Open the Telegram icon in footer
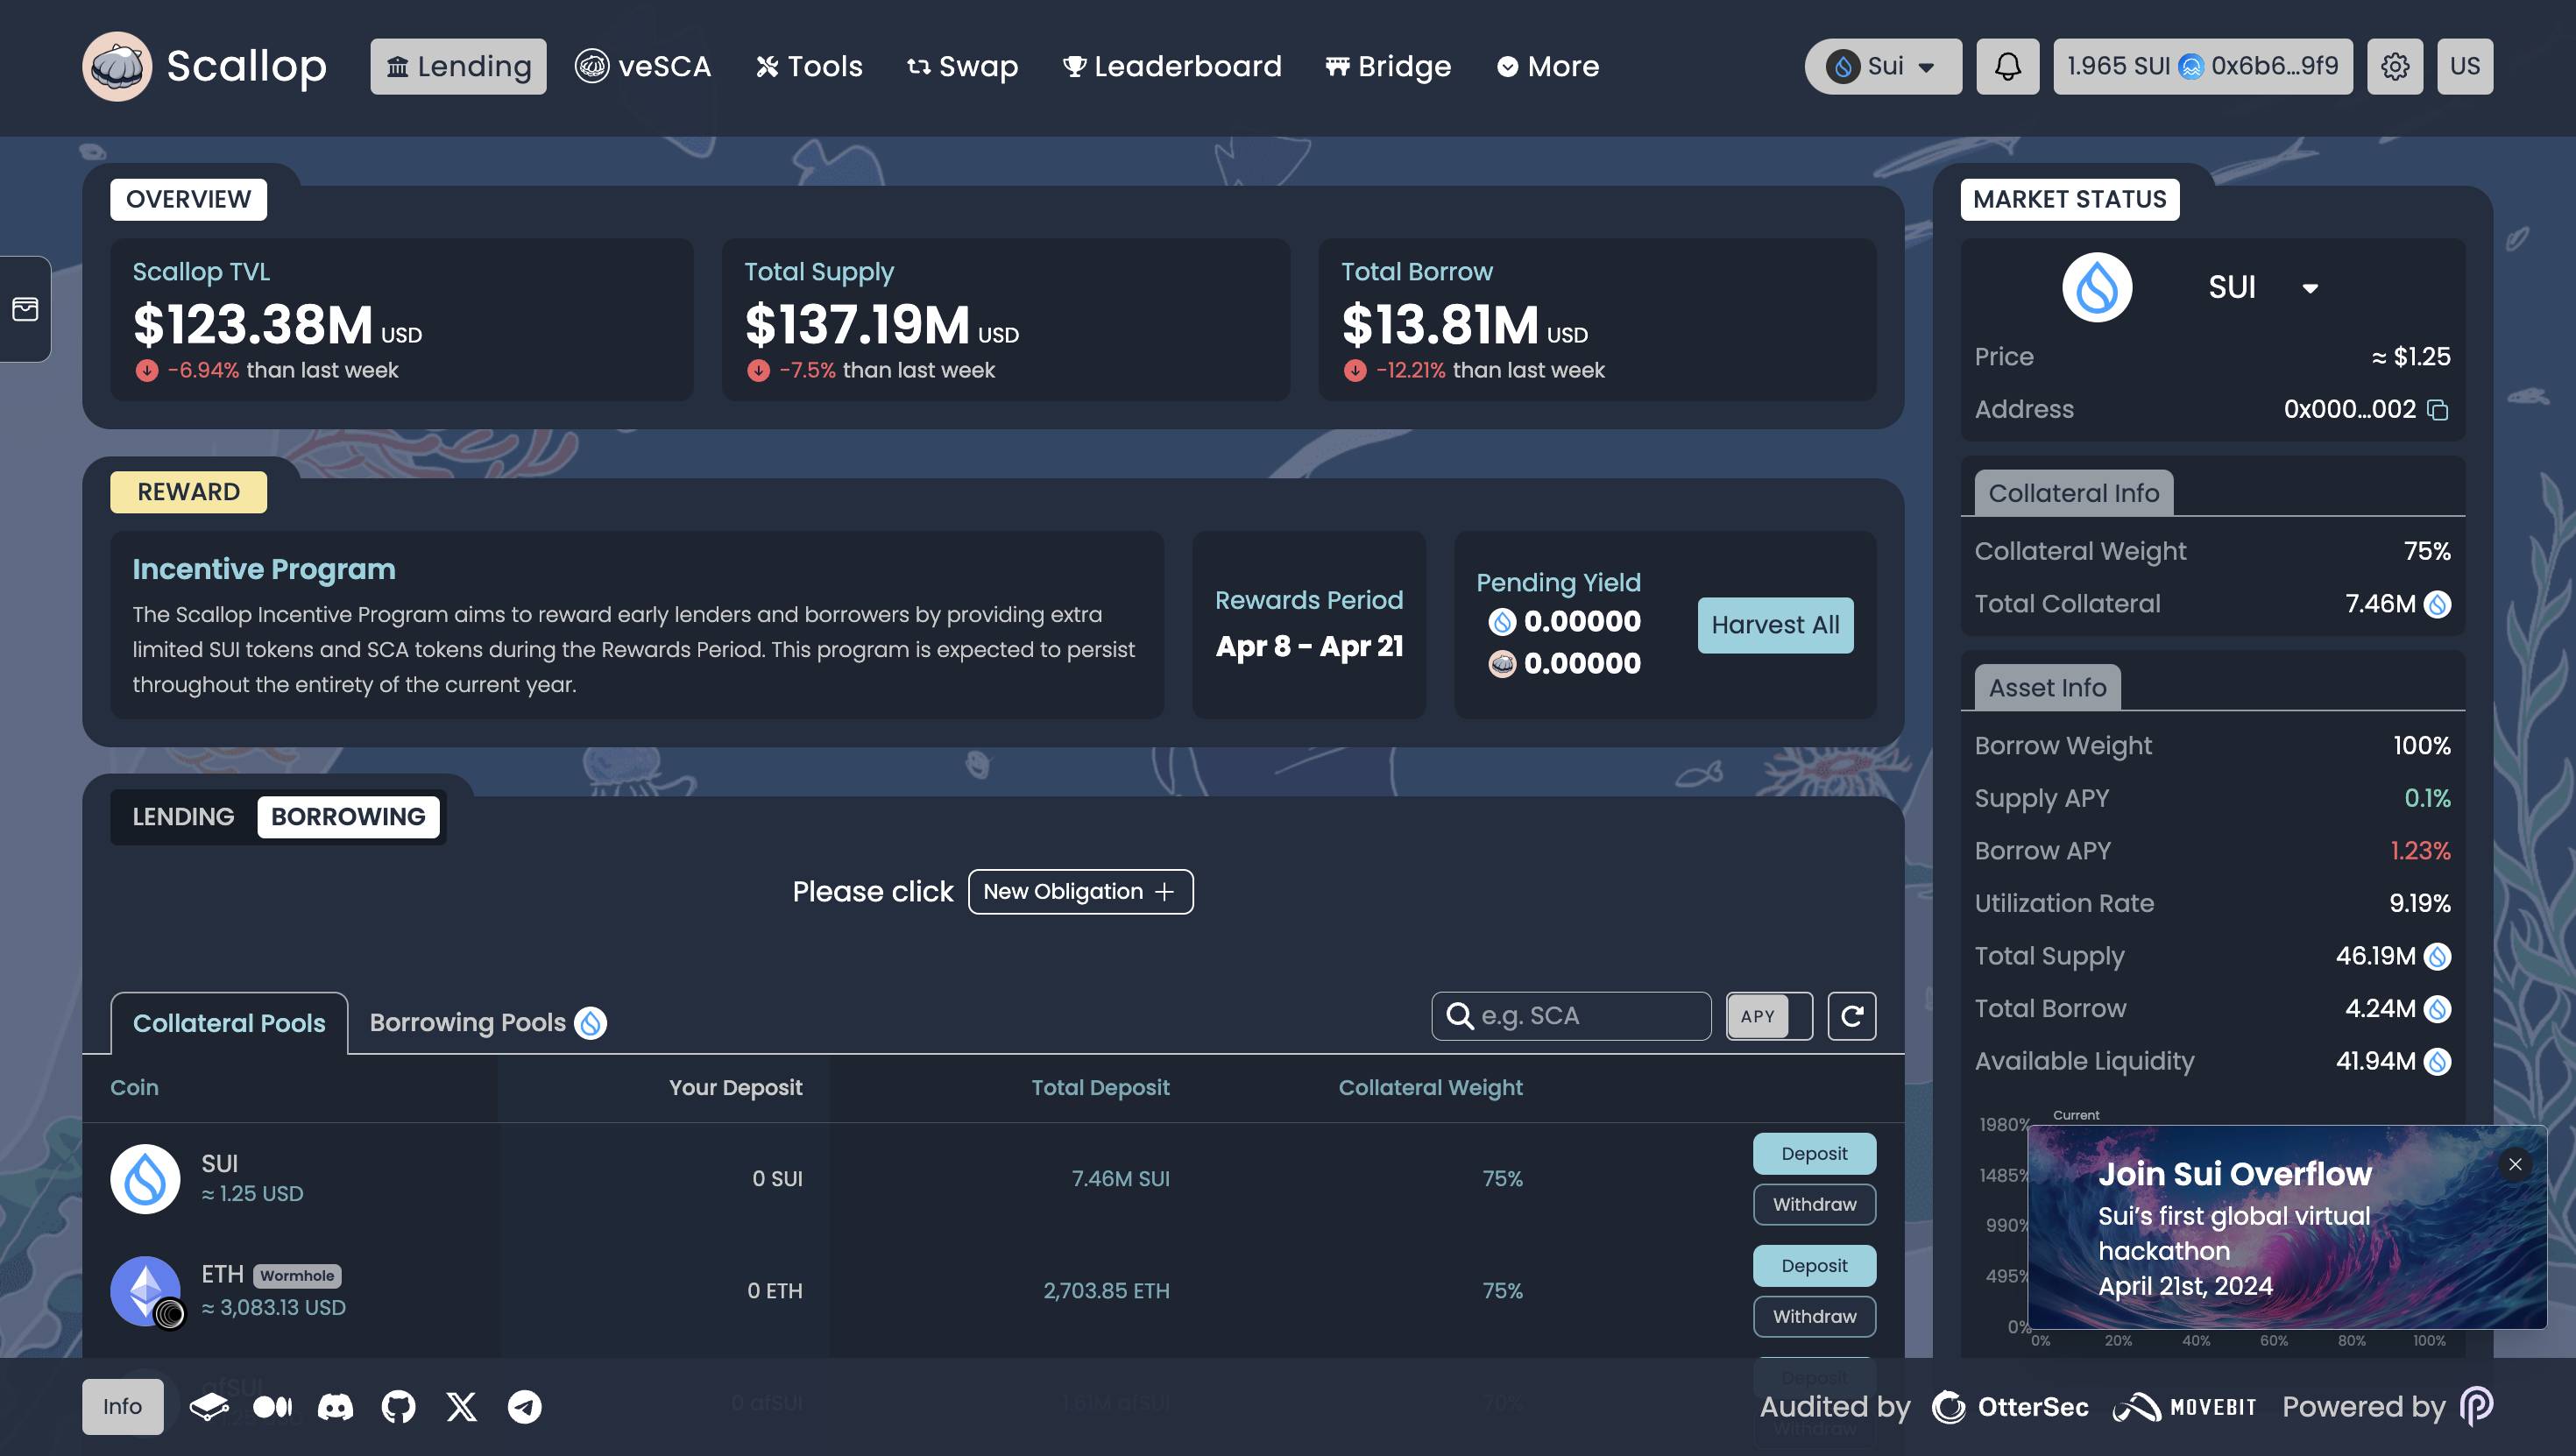The image size is (2576, 1456). point(524,1407)
